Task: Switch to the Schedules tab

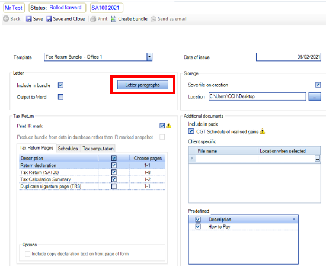Action: pos(68,149)
